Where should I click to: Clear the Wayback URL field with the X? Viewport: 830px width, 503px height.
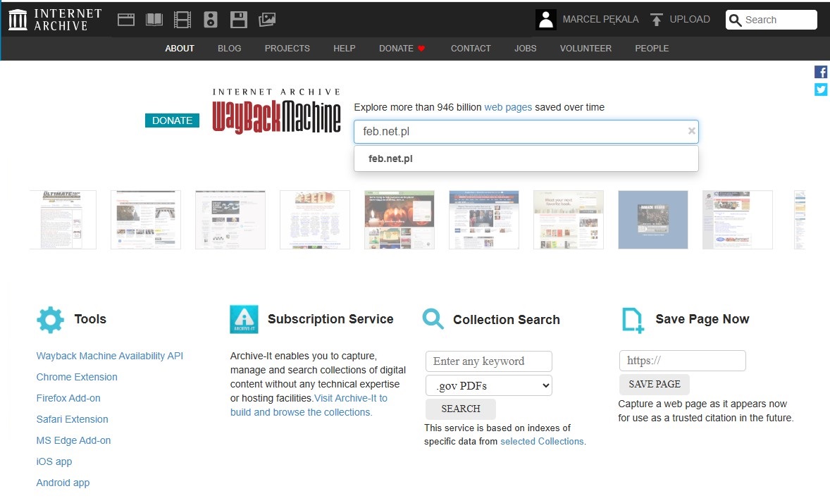(x=691, y=131)
